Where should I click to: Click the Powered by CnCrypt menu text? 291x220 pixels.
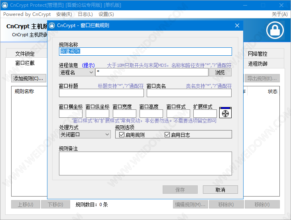pyautogui.click(x=27, y=14)
